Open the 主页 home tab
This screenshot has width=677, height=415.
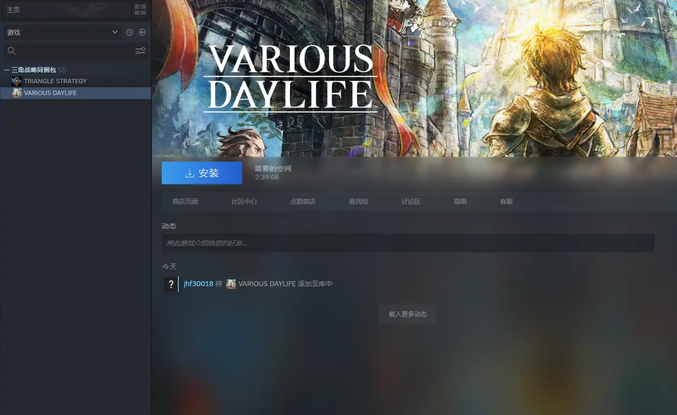pos(67,10)
